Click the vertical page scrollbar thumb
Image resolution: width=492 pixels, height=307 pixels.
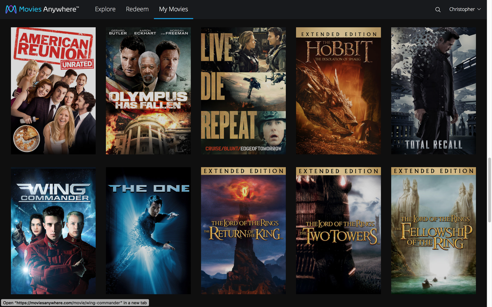click(x=489, y=190)
